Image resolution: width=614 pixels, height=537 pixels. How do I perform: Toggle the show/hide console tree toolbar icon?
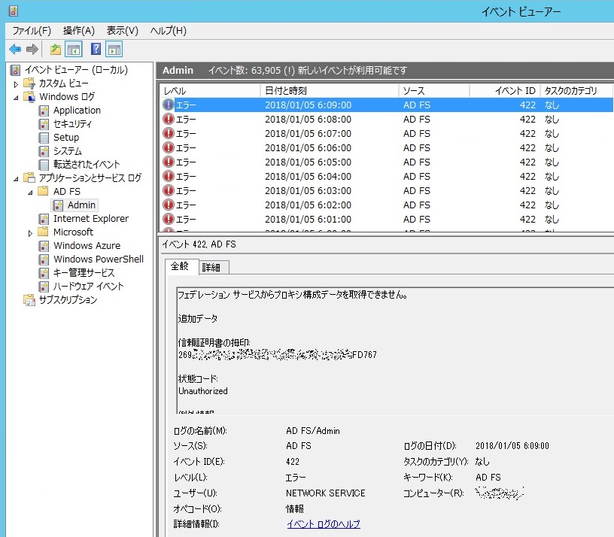(x=74, y=50)
